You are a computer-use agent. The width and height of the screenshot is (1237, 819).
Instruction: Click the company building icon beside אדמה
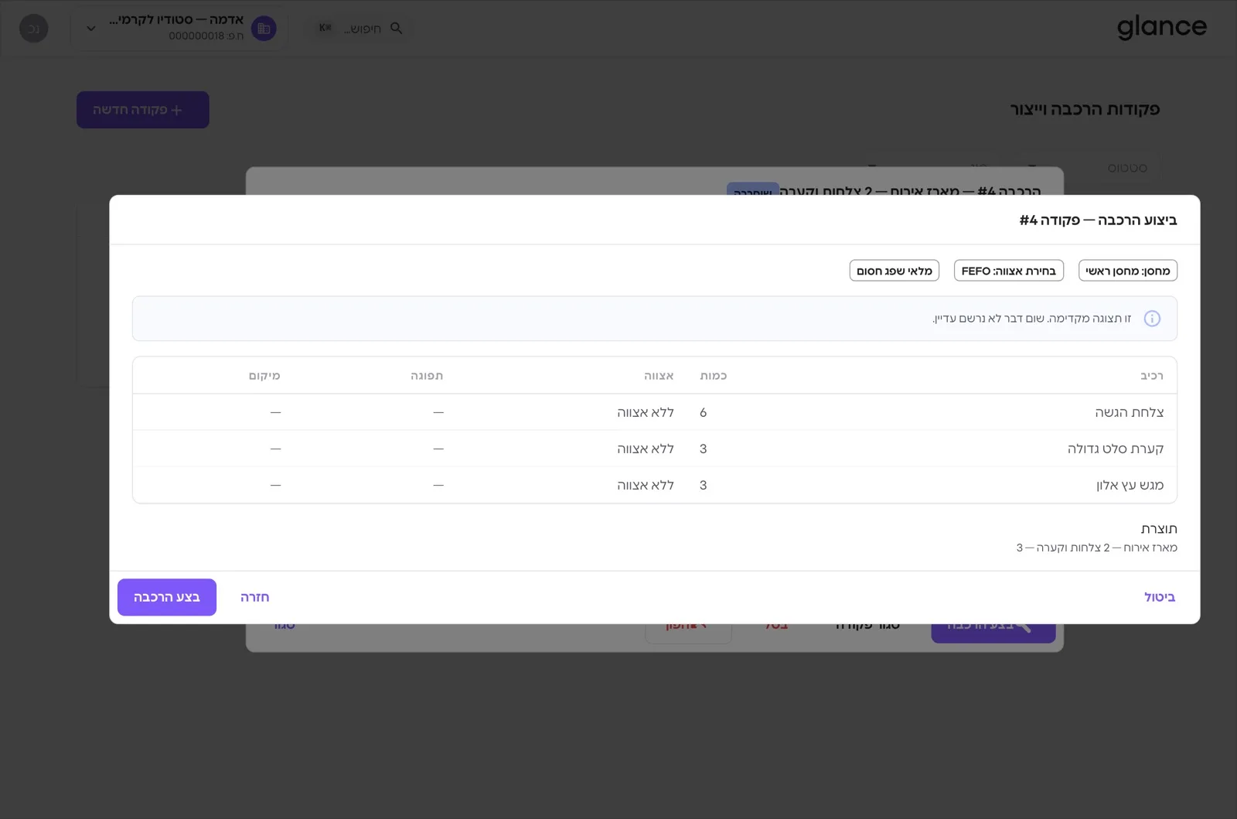[264, 29]
